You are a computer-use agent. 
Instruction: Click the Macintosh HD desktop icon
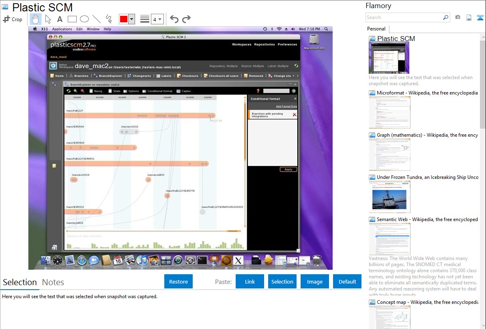click(314, 41)
